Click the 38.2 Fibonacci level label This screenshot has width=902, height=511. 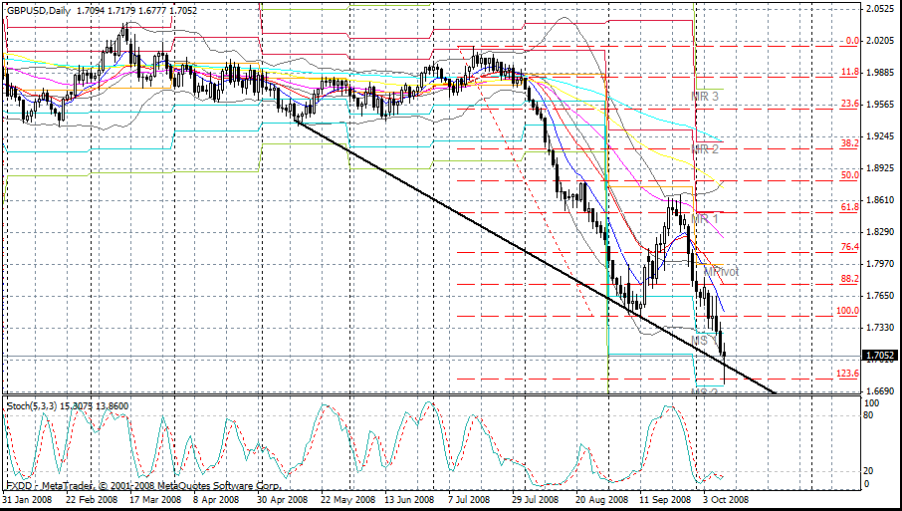(849, 143)
